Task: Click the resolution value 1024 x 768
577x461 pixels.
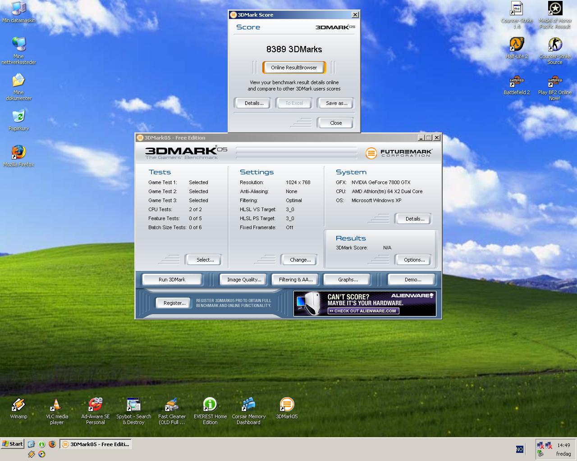Action: point(298,182)
